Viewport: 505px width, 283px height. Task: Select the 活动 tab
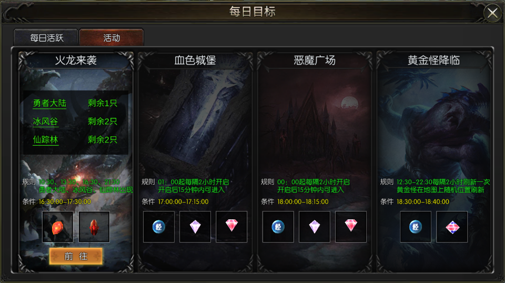(112, 38)
